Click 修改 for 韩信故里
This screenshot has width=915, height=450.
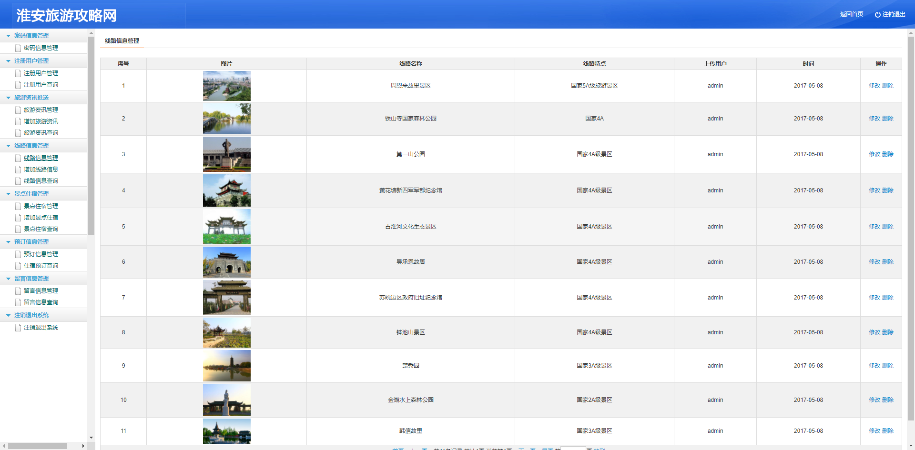click(874, 431)
